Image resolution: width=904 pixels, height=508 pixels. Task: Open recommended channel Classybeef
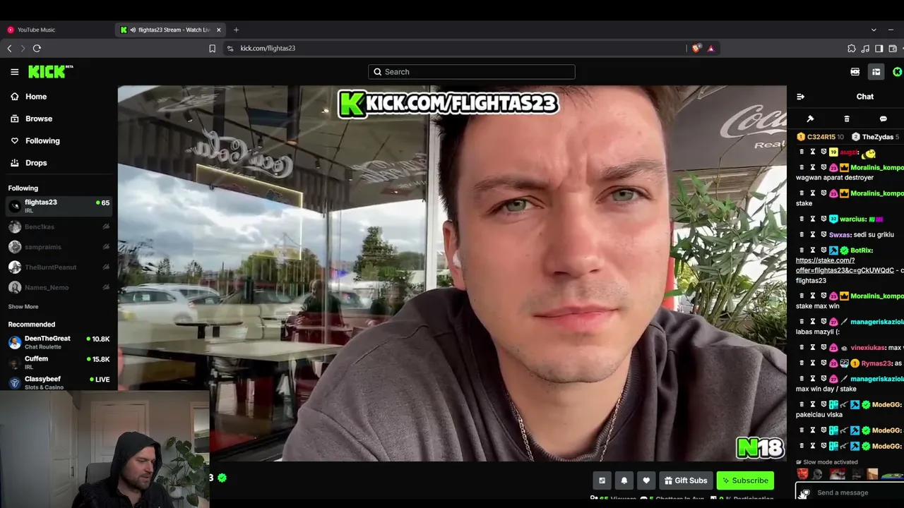tap(59, 382)
